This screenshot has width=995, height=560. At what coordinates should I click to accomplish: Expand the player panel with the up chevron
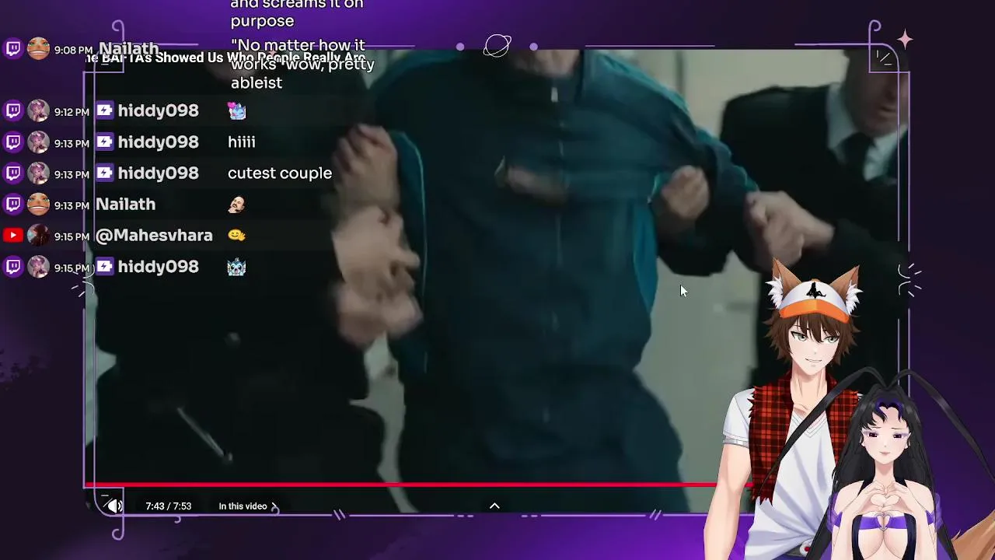coord(494,506)
